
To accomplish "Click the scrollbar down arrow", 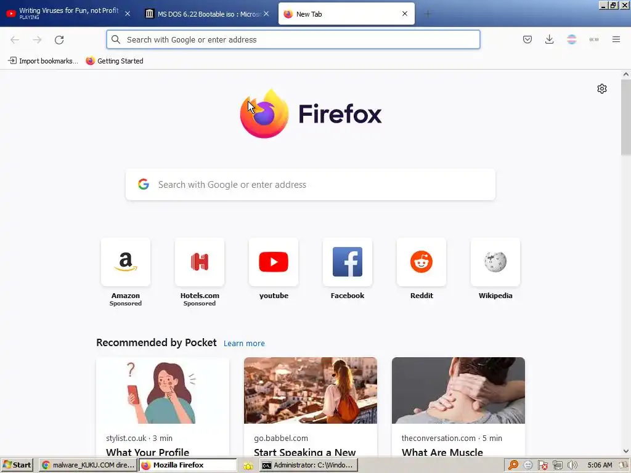I will coord(625,451).
